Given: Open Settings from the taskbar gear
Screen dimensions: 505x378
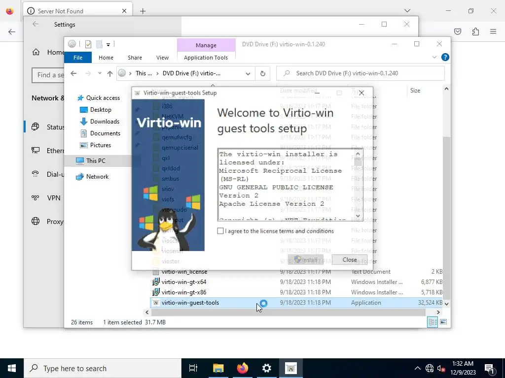Looking at the screenshot, I should click(267, 368).
